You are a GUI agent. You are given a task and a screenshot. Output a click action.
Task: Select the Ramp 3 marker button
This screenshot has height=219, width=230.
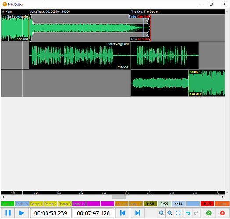tap(65, 204)
